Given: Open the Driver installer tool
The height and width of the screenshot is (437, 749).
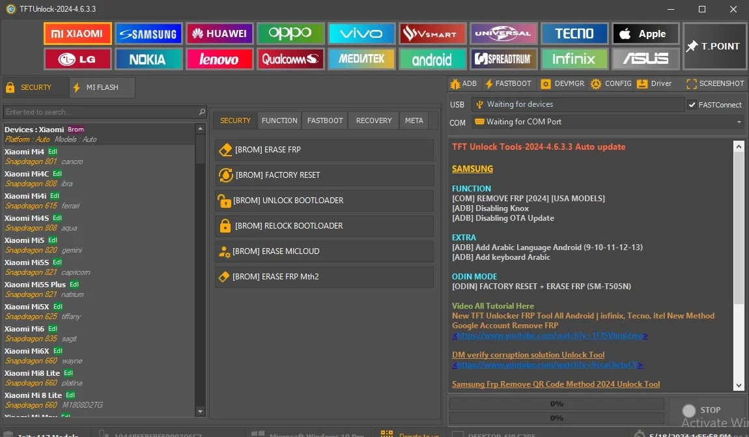Looking at the screenshot, I should (654, 83).
